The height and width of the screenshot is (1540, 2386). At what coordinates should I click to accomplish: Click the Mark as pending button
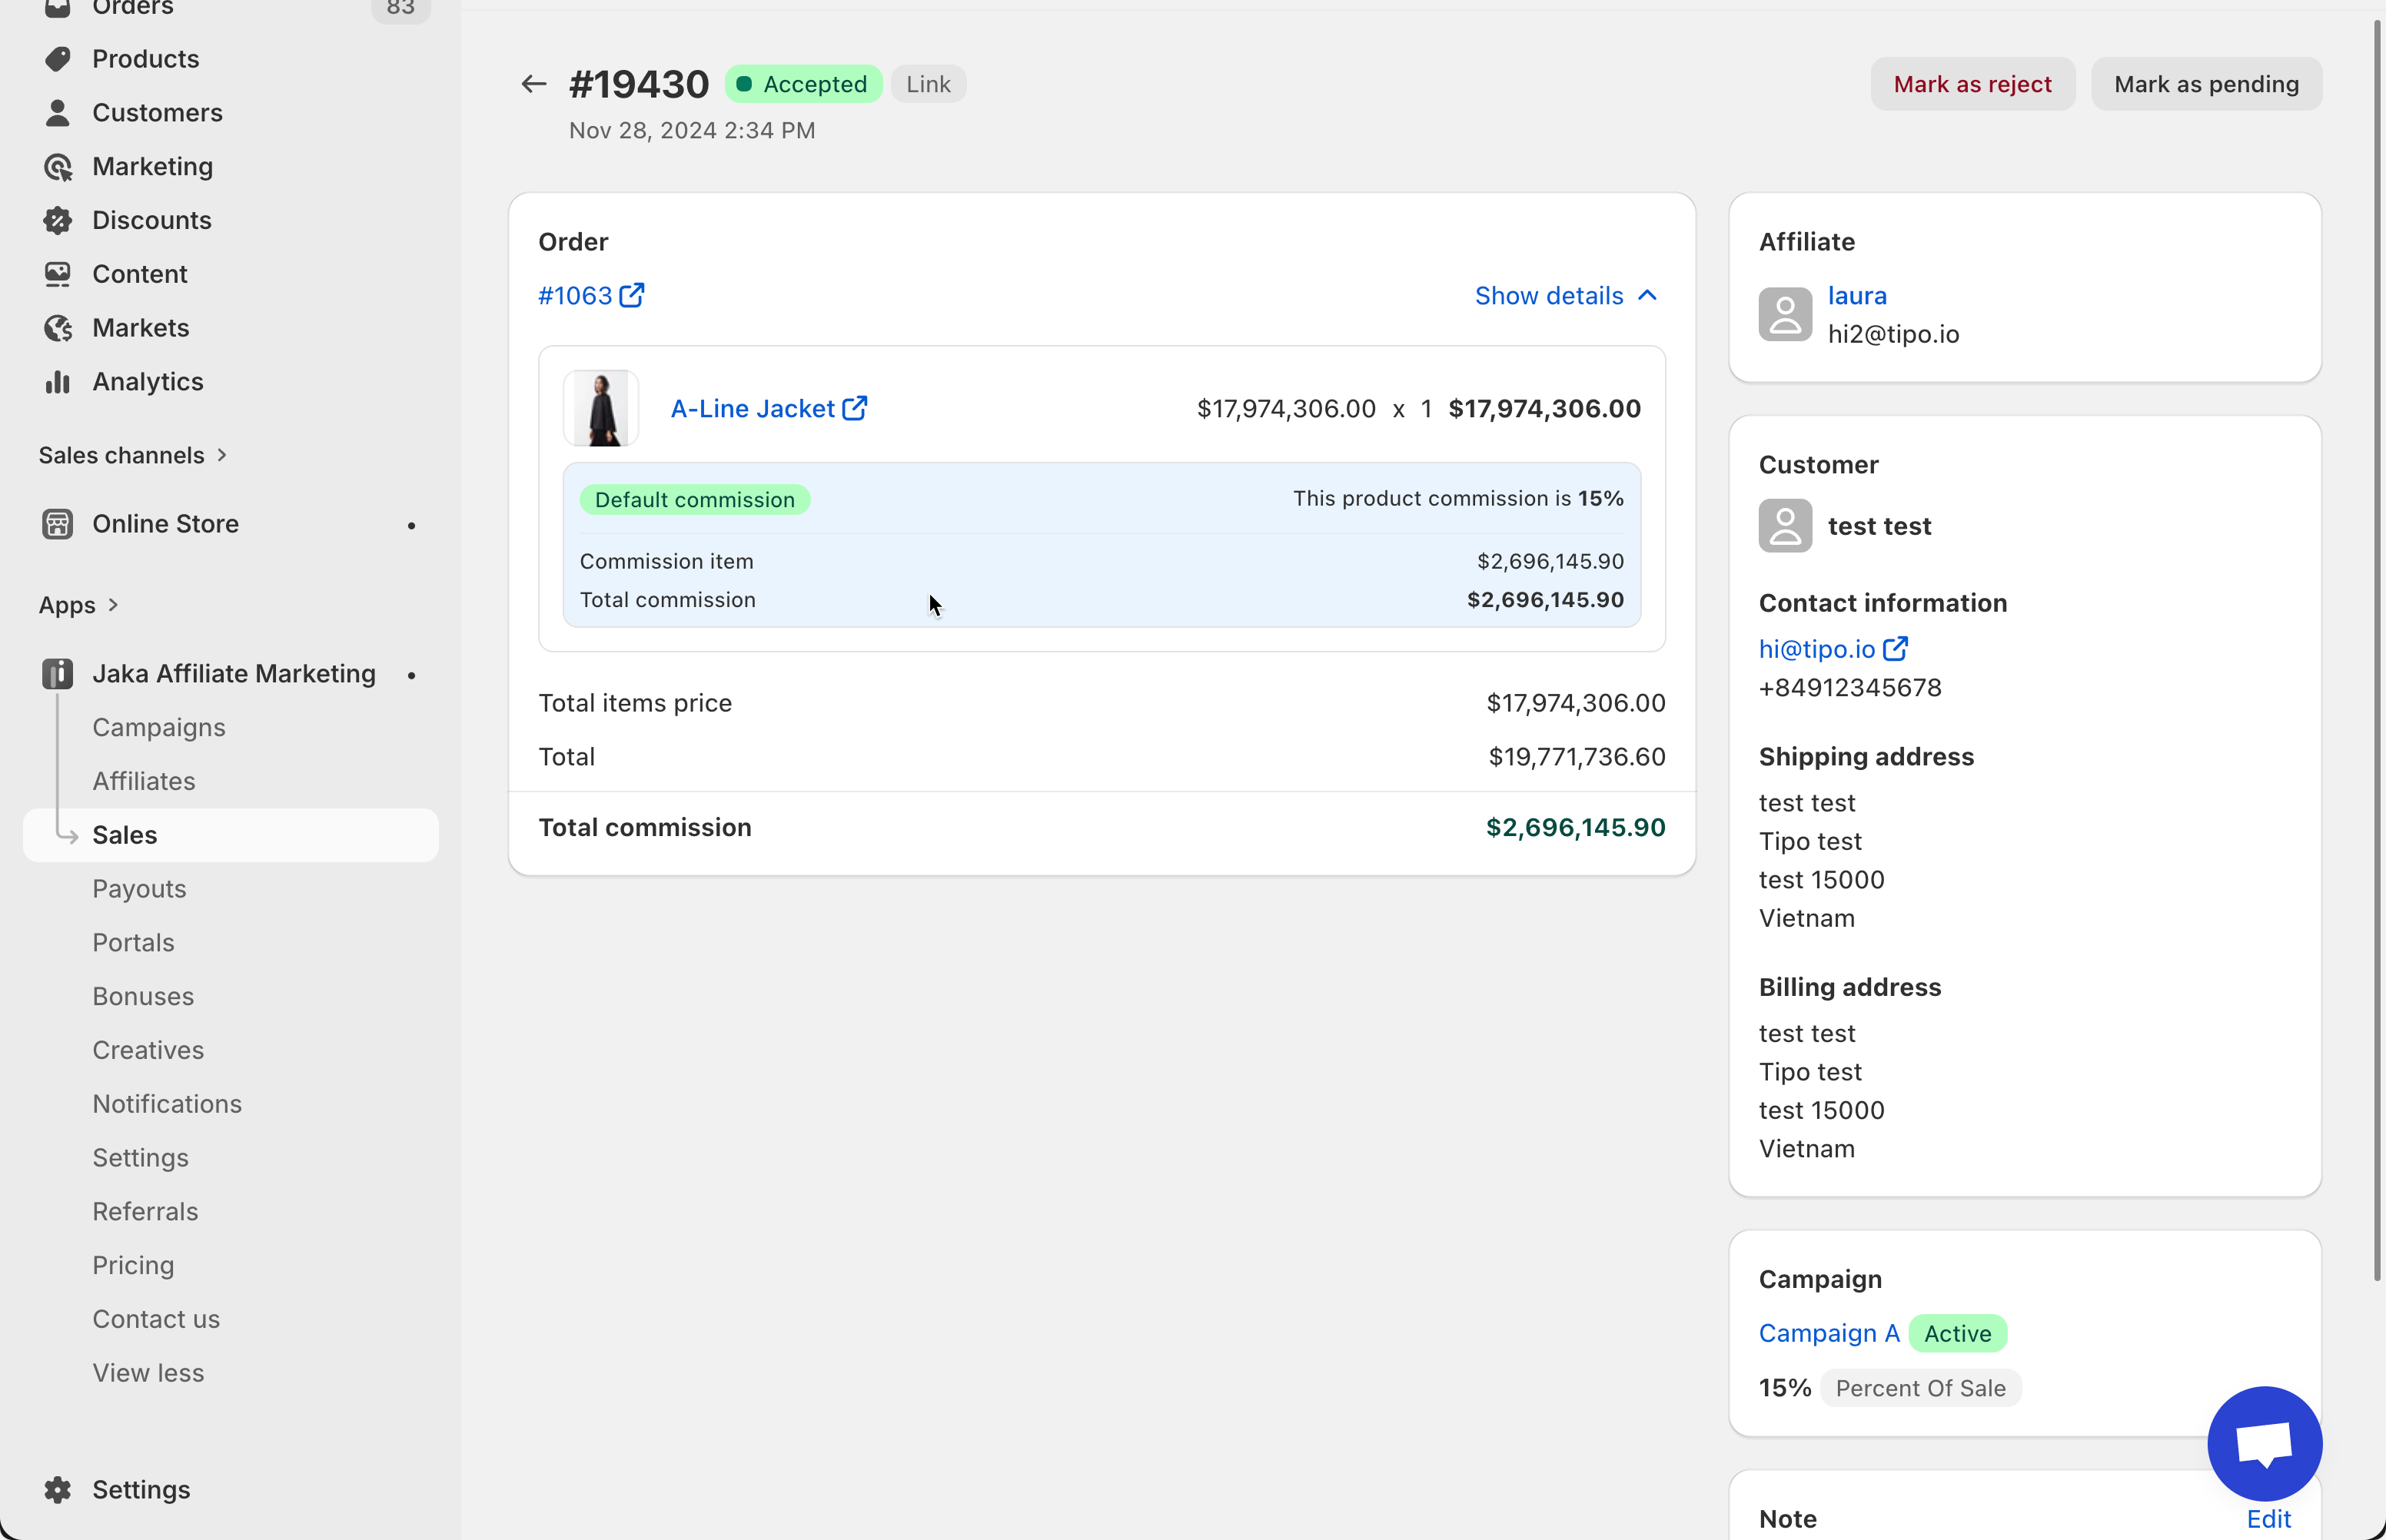click(x=2206, y=84)
